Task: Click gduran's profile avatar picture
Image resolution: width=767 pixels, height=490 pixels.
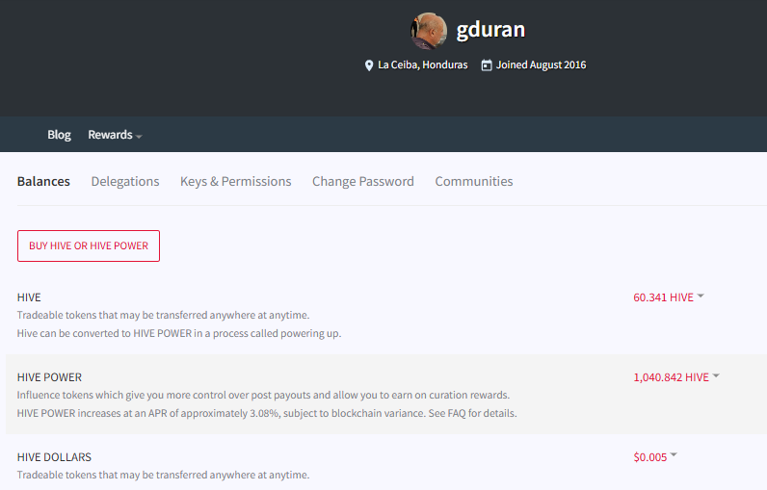Action: (x=429, y=31)
